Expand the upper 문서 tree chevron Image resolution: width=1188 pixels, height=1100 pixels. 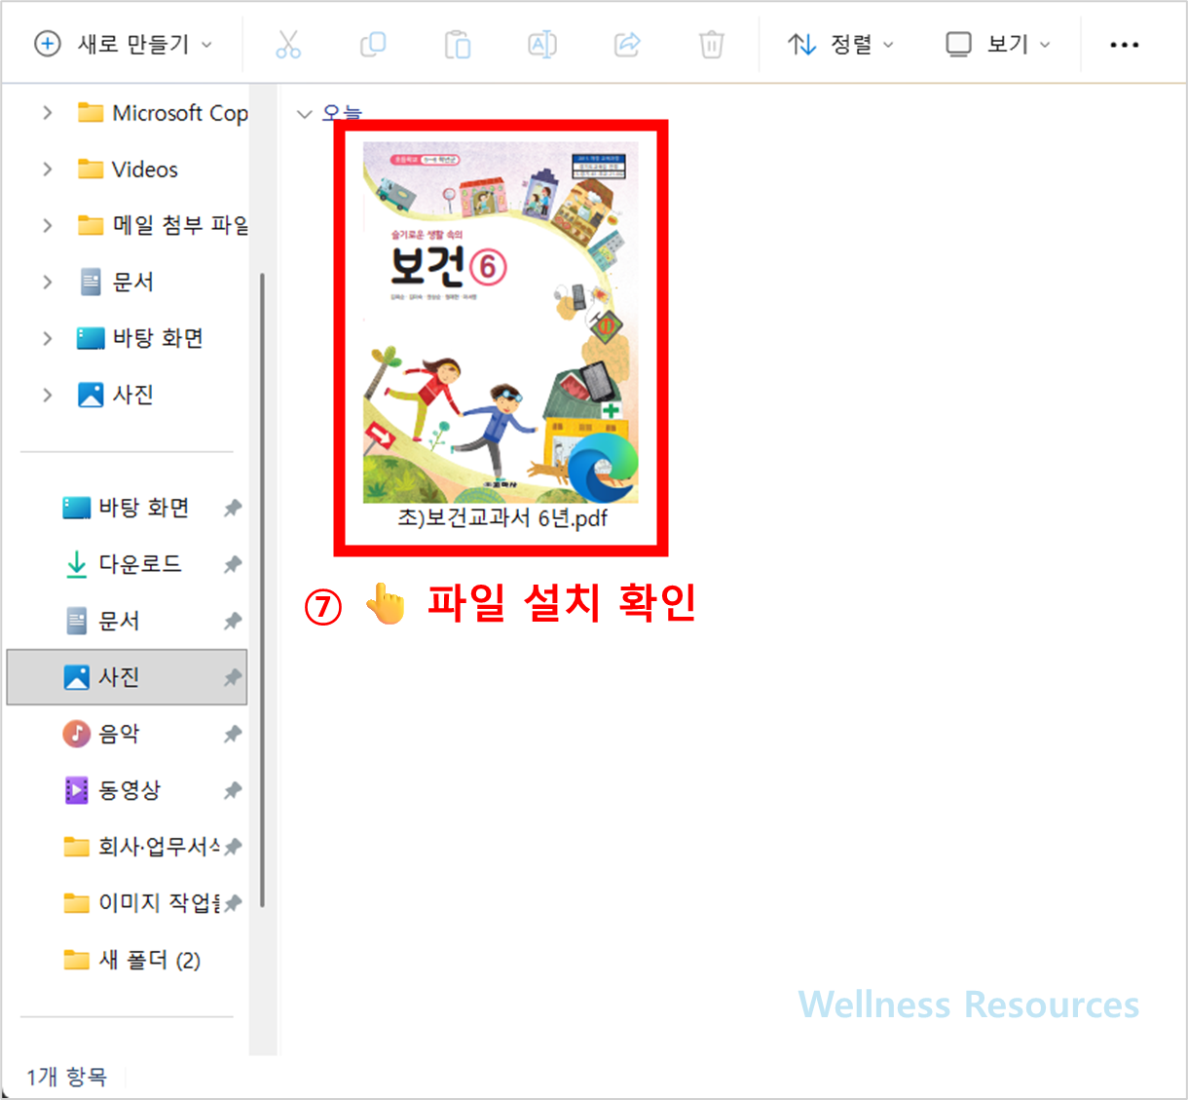pos(48,283)
